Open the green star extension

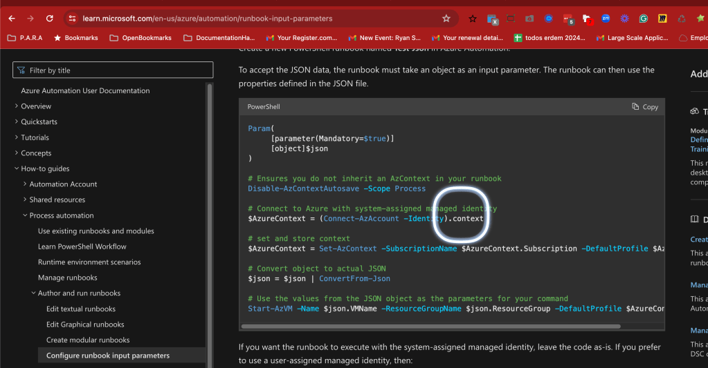point(700,19)
